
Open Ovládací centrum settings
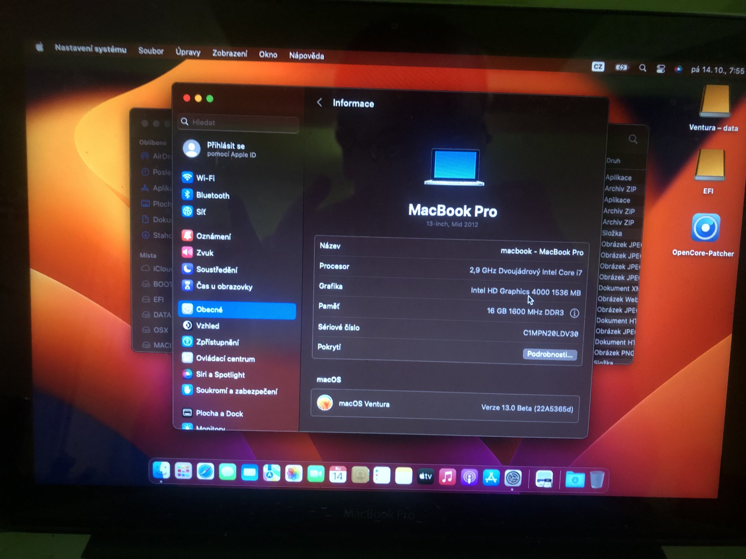[x=225, y=359]
